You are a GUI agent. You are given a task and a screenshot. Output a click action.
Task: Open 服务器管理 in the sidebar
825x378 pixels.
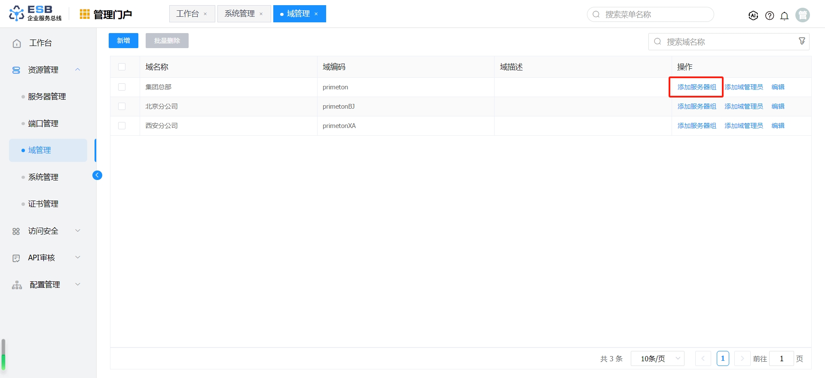point(47,97)
